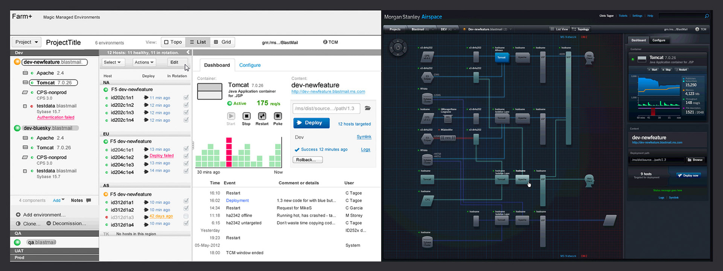Click the Rollback... button
The width and height of the screenshot is (723, 271).
click(308, 160)
